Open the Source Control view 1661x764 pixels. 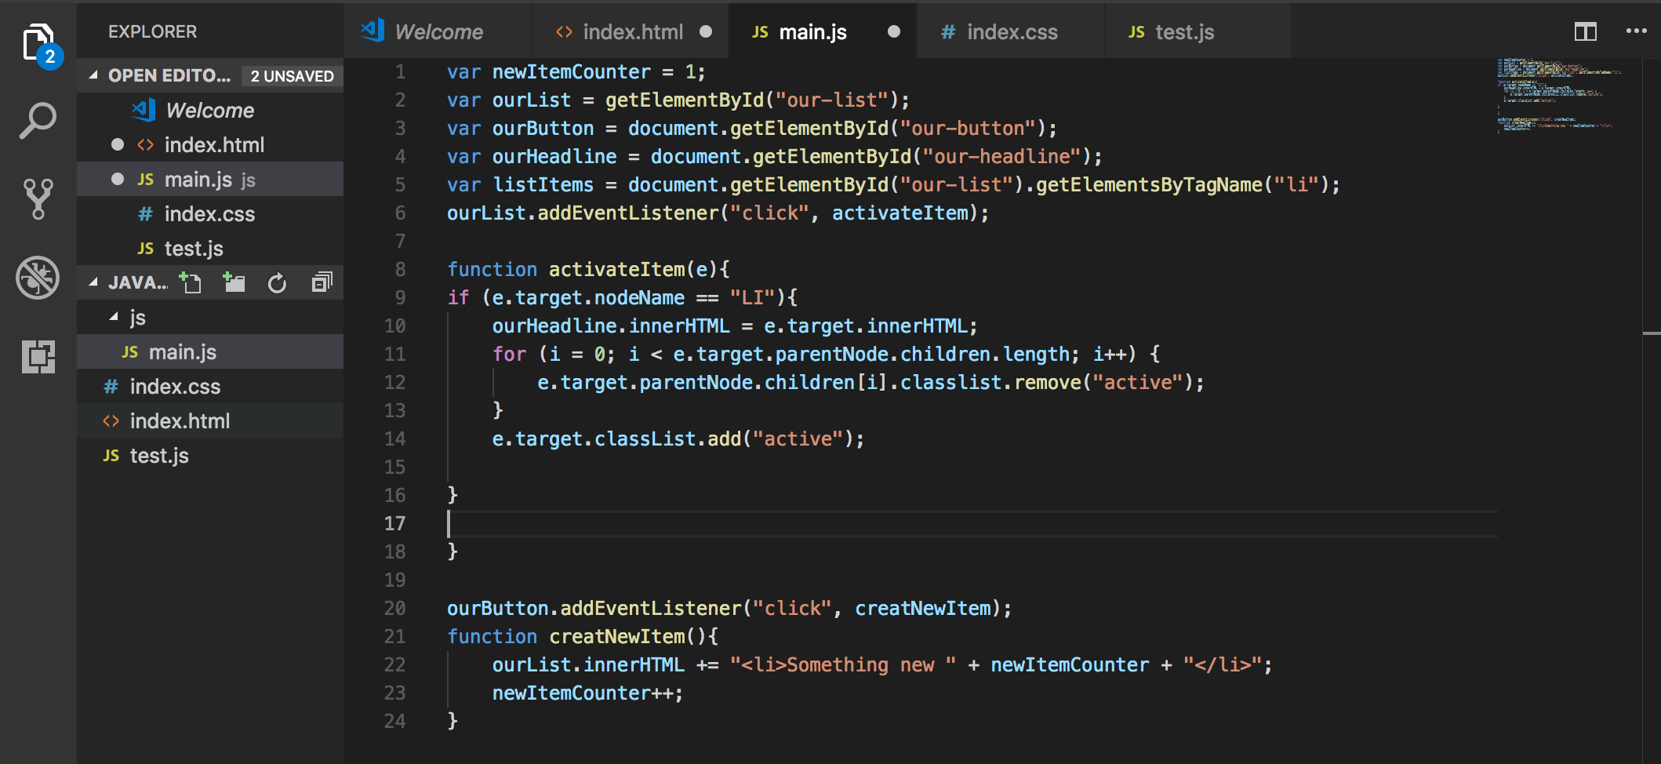point(38,198)
